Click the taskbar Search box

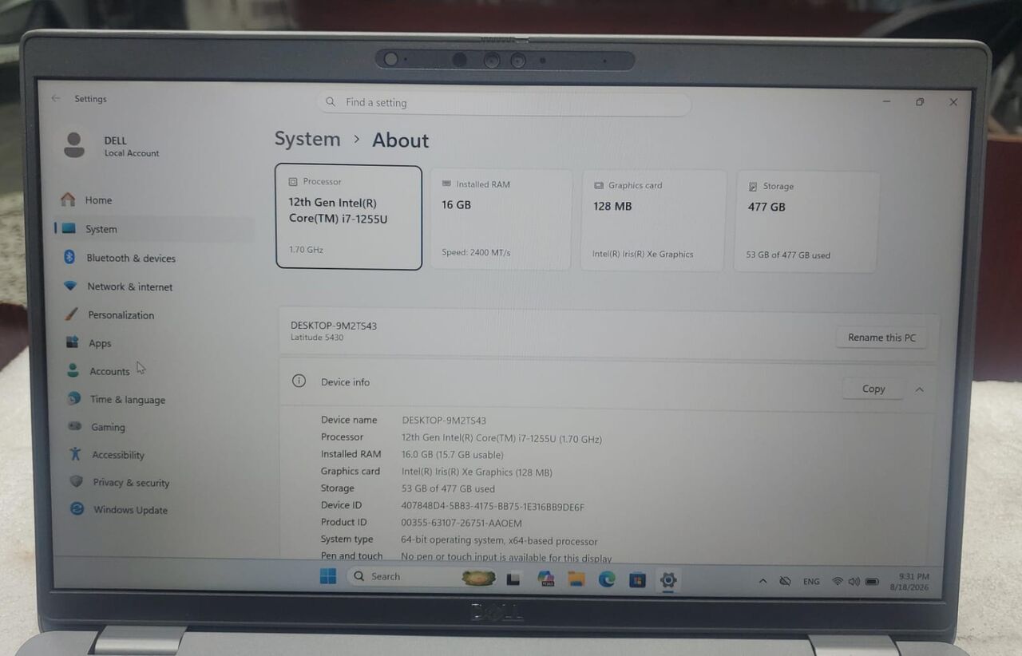point(422,576)
